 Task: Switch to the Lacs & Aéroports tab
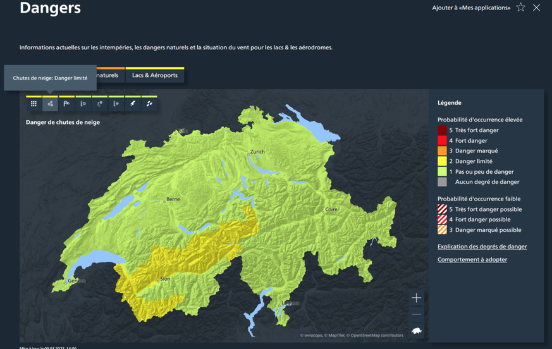154,76
